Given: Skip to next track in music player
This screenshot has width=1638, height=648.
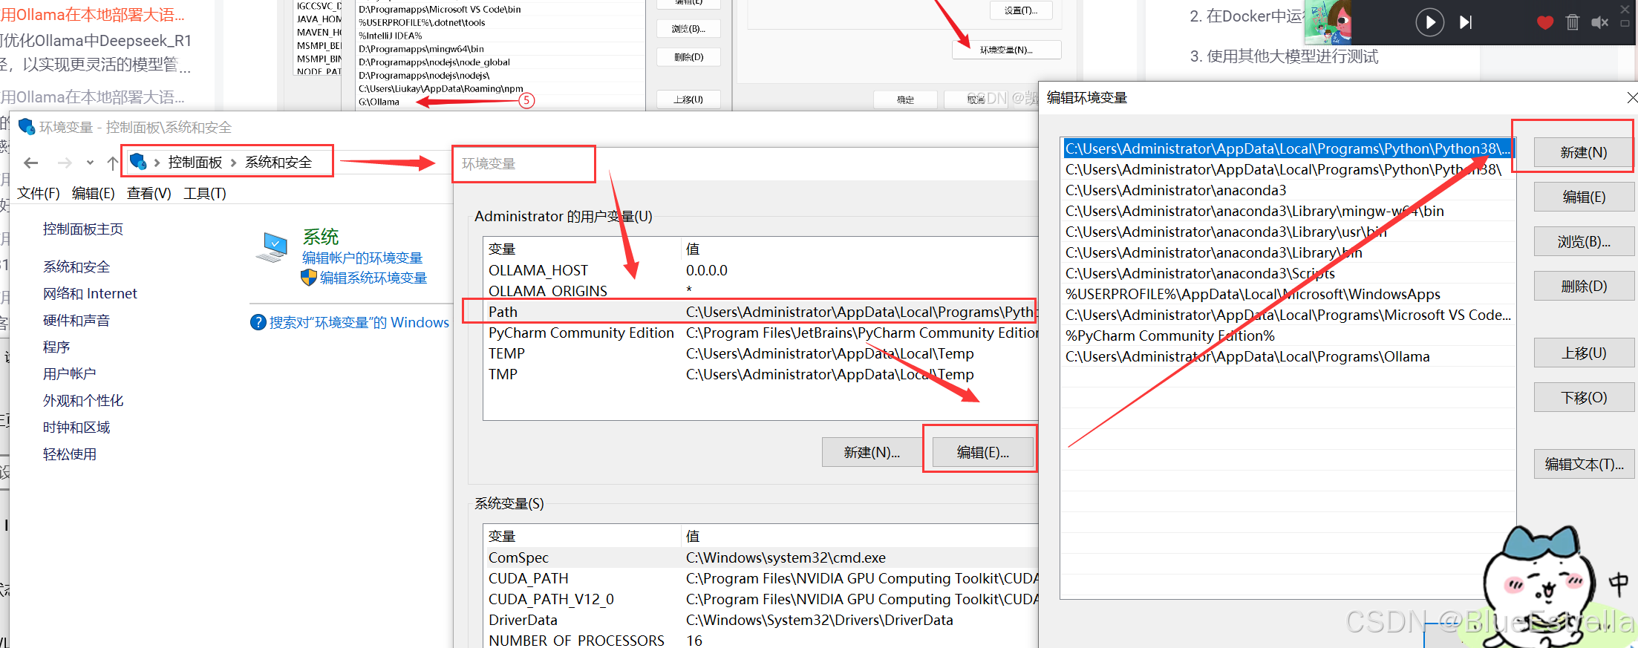Looking at the screenshot, I should click(1466, 22).
